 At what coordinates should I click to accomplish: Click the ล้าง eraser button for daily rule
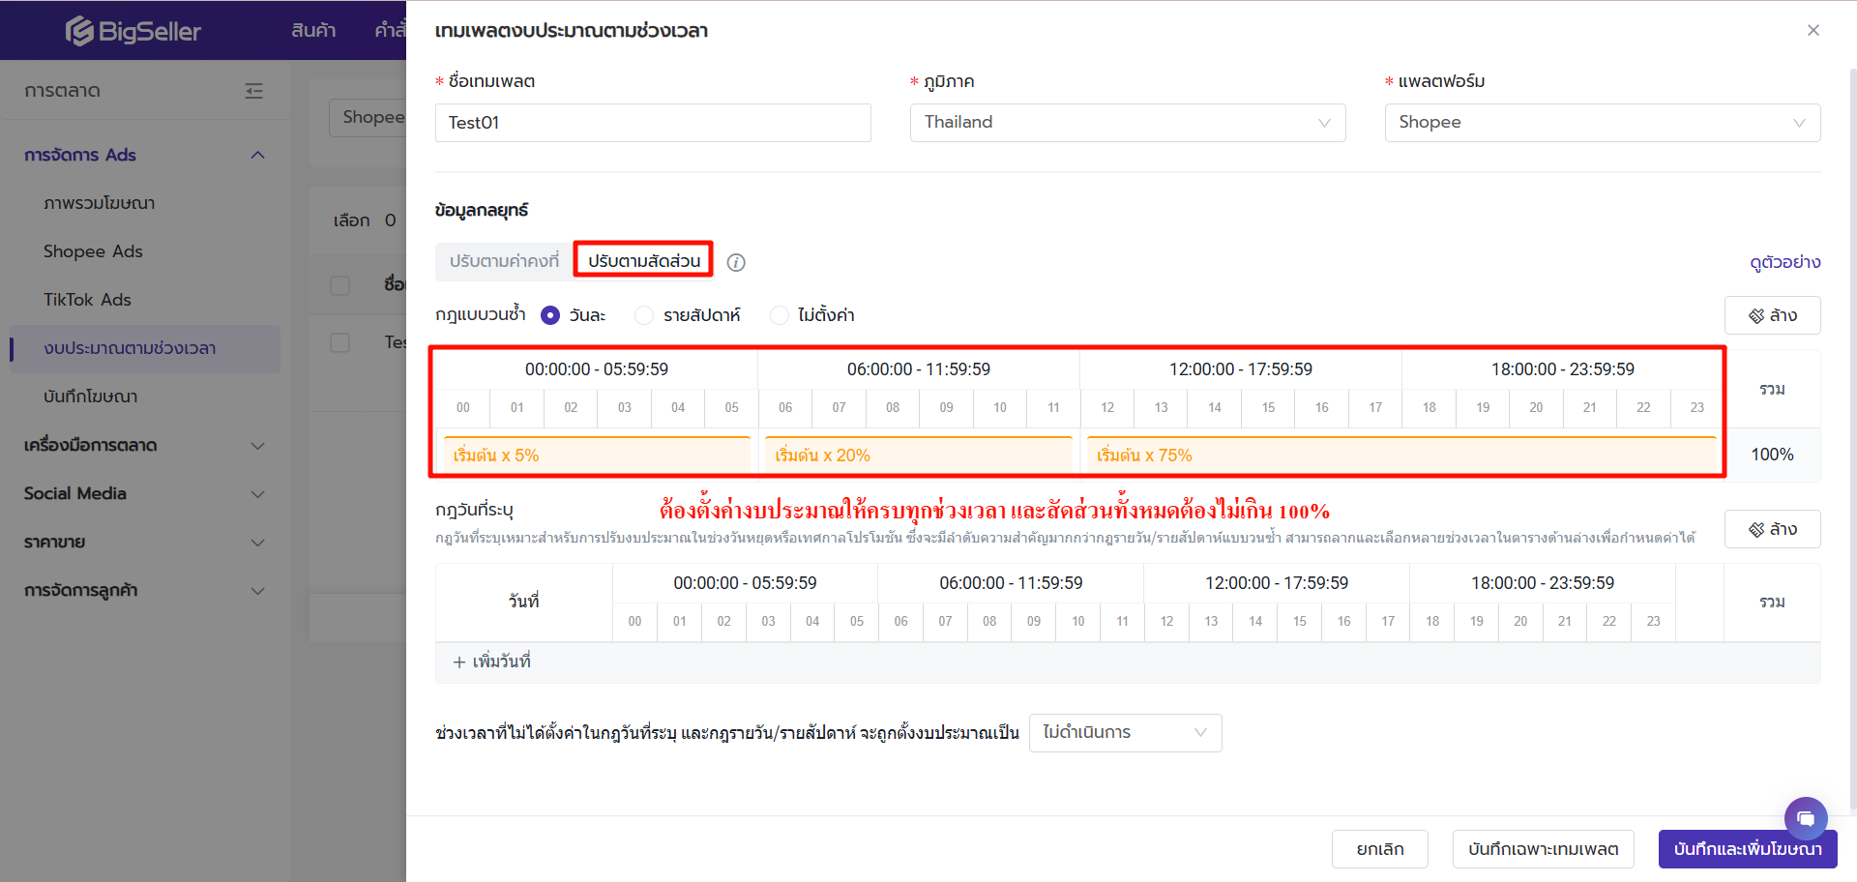(1772, 315)
